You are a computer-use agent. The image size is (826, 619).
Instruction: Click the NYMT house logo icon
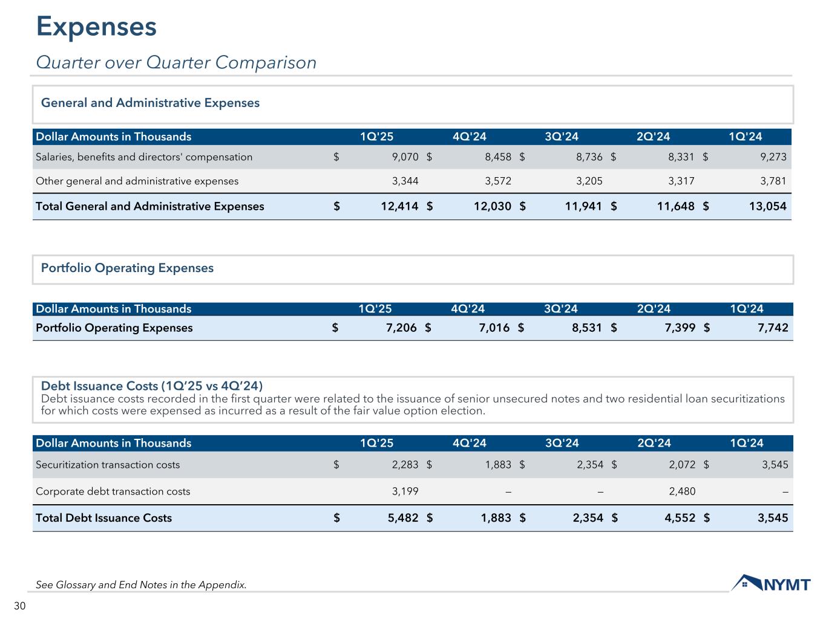747,583
